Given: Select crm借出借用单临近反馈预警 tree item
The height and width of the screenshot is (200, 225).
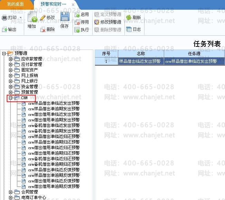Looking at the screenshot, I should coord(54,181).
